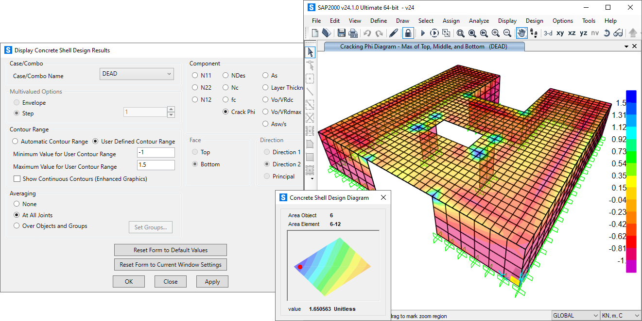The image size is (642, 321).
Task: Click the glasses perspective toggle icon
Action: pos(618,33)
